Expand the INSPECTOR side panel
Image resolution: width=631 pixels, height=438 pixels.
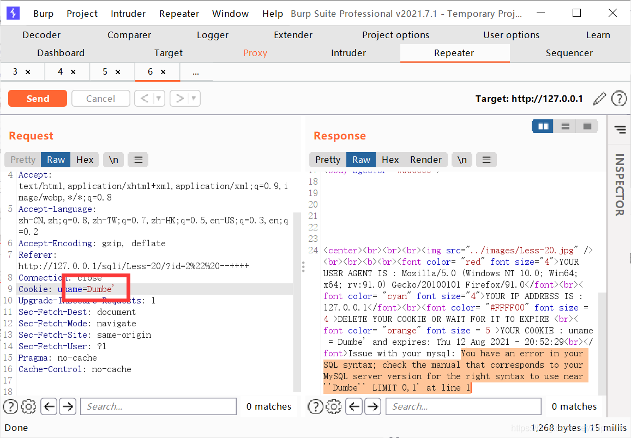620,185
